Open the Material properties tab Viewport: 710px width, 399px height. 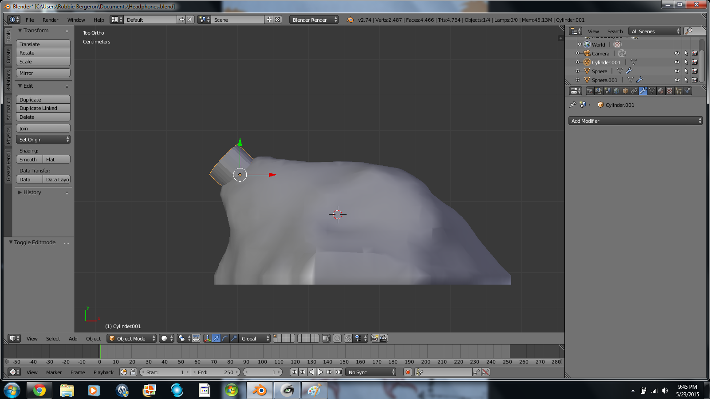click(x=661, y=91)
